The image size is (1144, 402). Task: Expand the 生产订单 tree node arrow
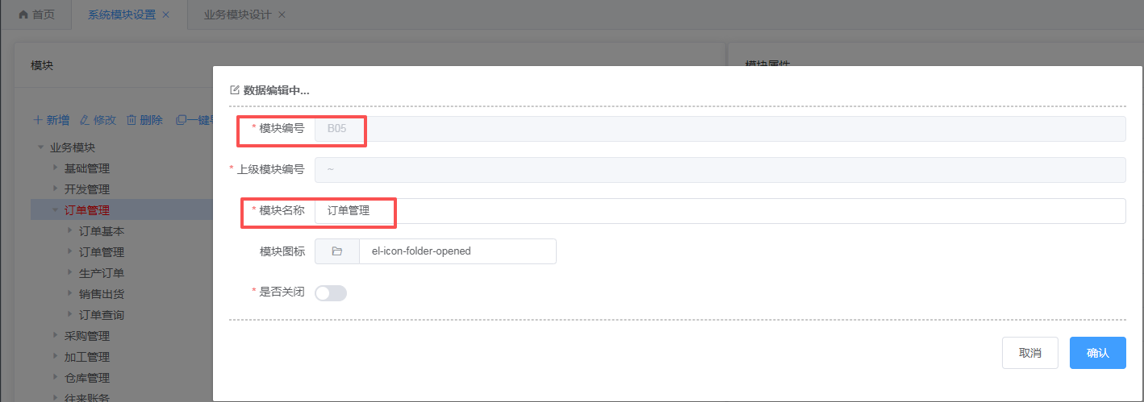click(69, 273)
